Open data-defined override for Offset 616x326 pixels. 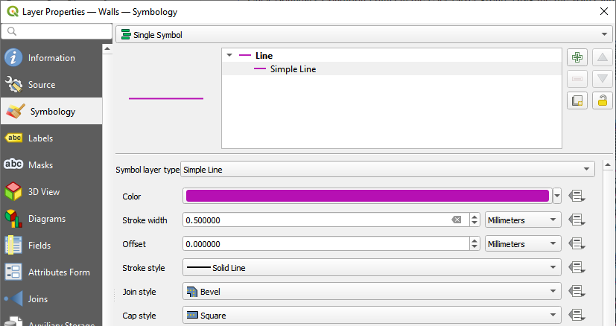[x=577, y=244]
